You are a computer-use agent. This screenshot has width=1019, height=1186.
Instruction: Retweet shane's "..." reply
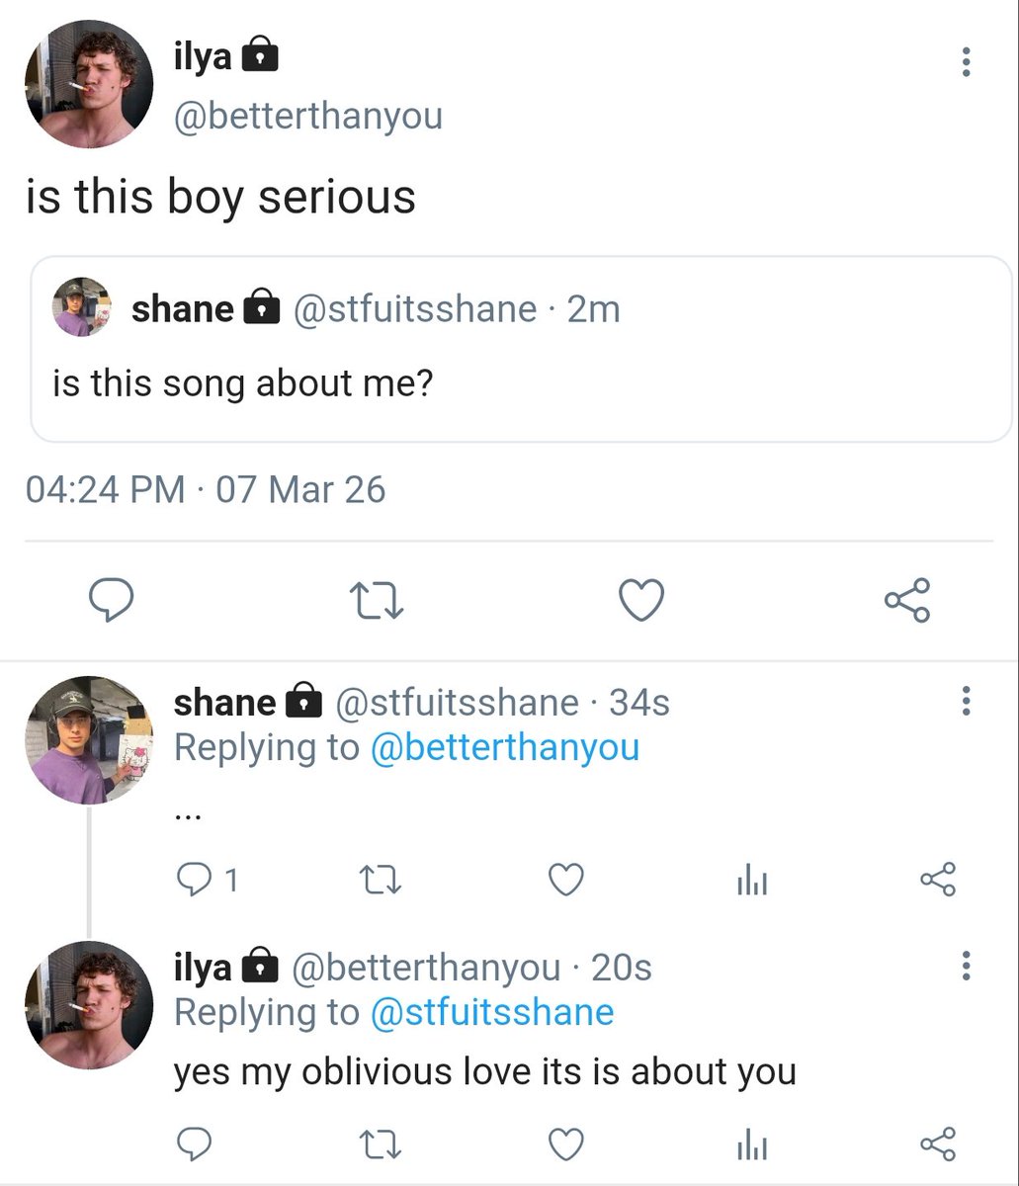click(377, 879)
